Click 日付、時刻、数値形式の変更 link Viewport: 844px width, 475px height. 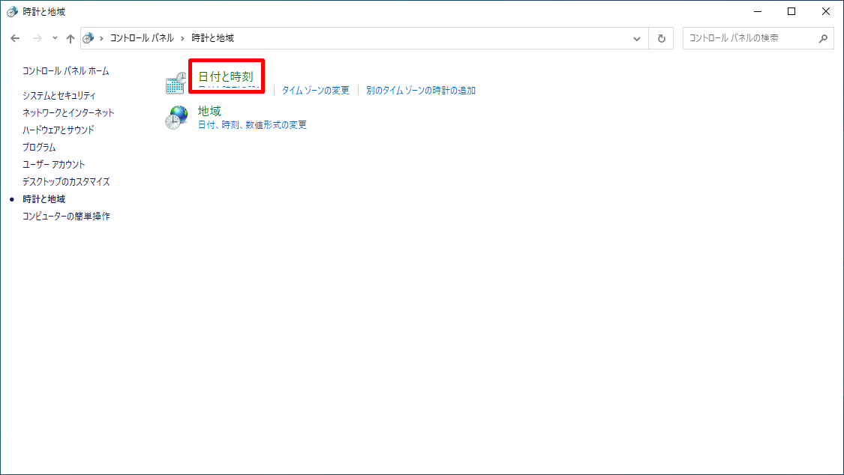pyautogui.click(x=252, y=125)
